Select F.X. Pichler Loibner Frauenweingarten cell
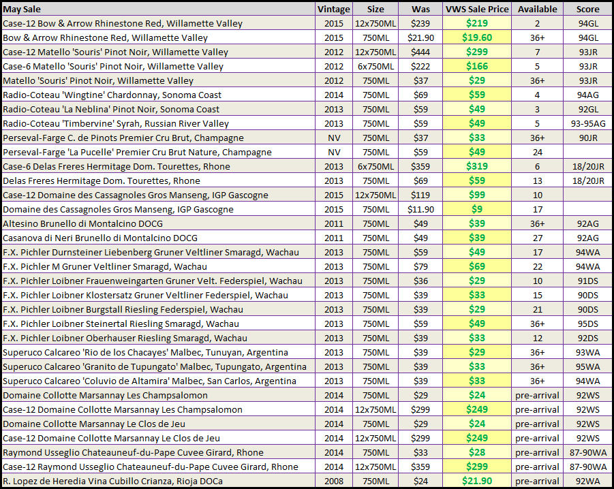Screen dimensions: 614x489 pos(158,281)
